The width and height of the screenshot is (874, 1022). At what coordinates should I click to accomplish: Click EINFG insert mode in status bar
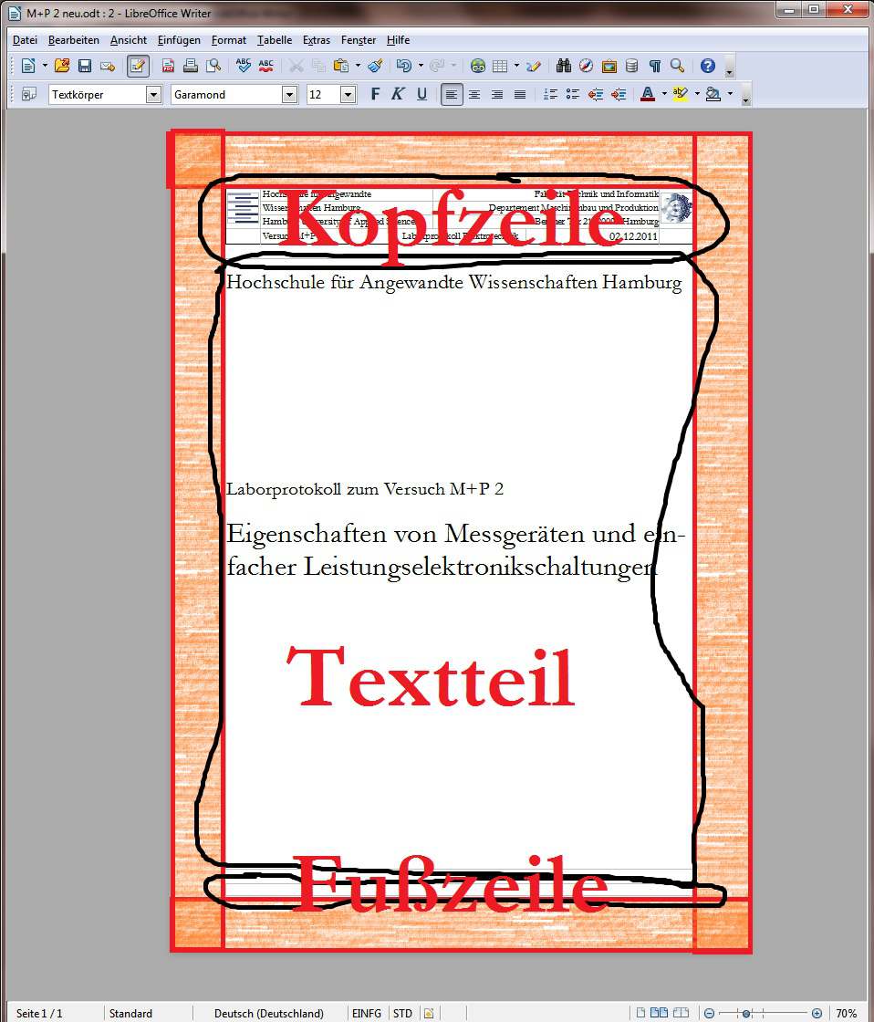click(x=367, y=1013)
